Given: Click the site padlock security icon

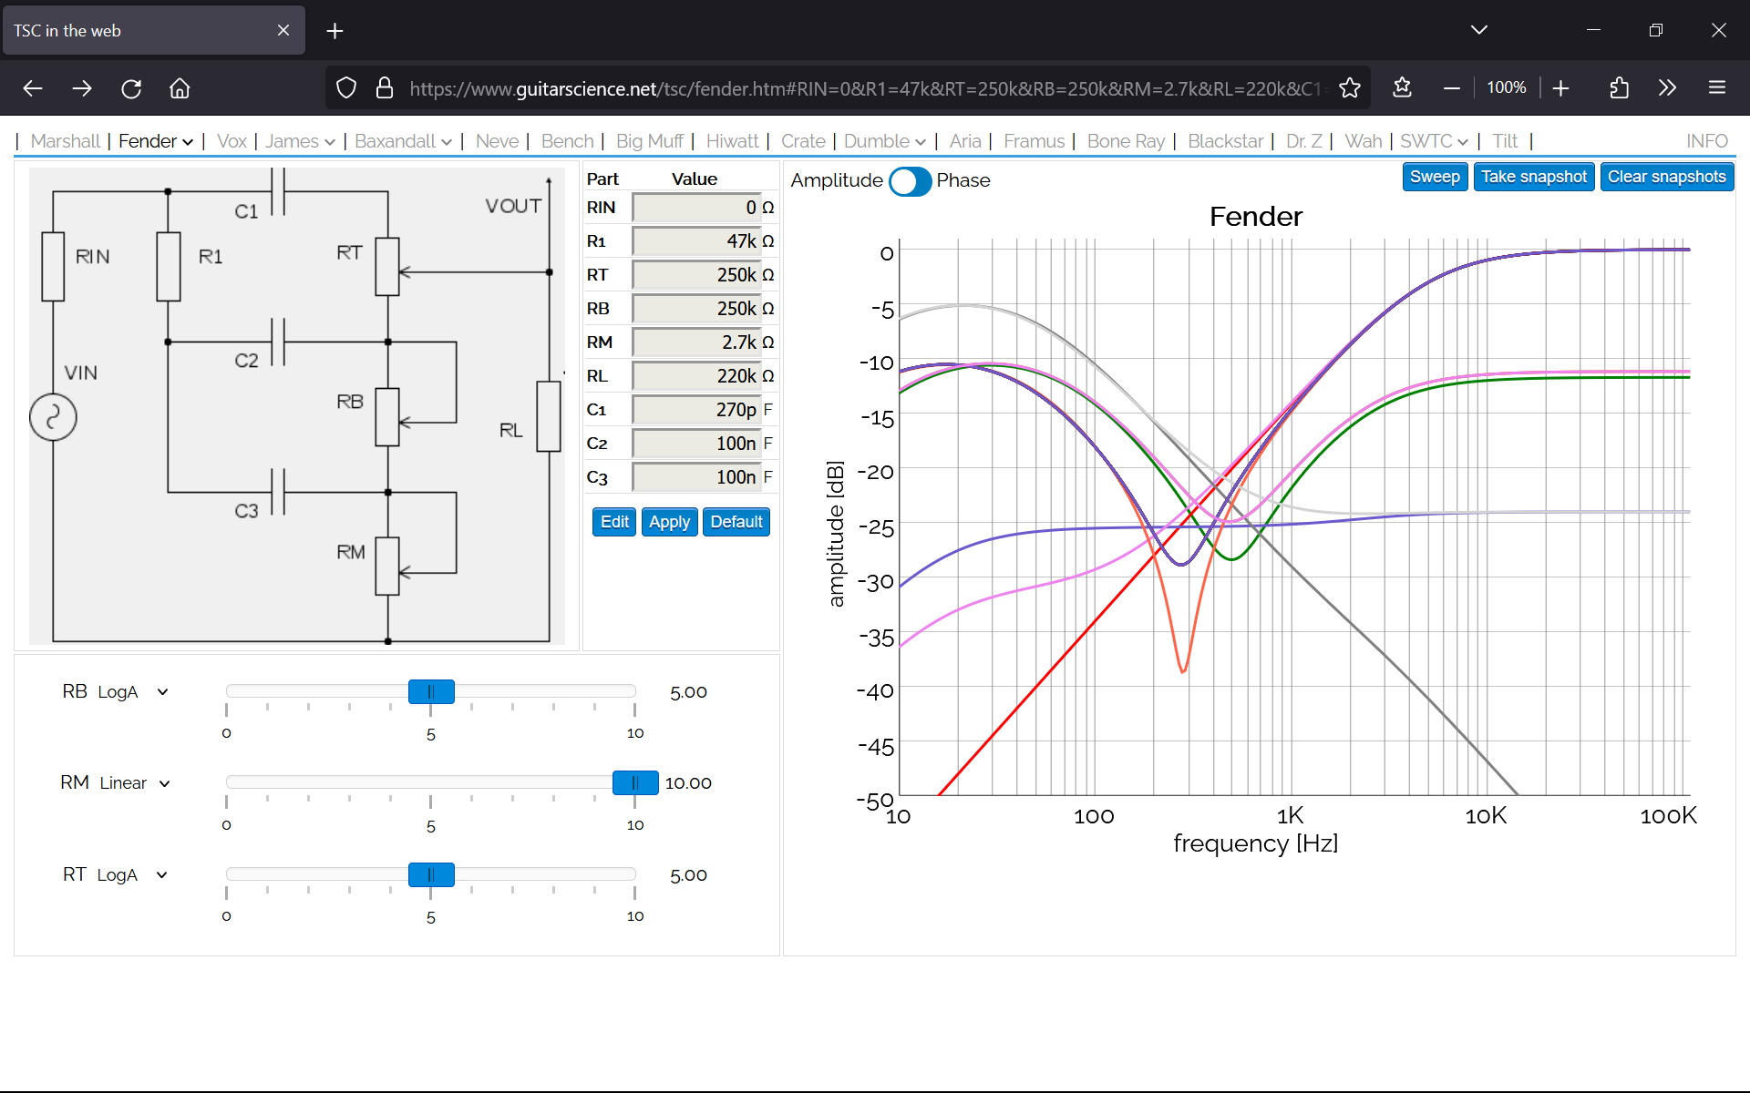Looking at the screenshot, I should (385, 88).
